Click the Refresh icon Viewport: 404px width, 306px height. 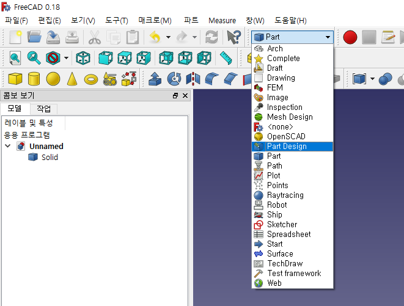pyautogui.click(x=211, y=37)
